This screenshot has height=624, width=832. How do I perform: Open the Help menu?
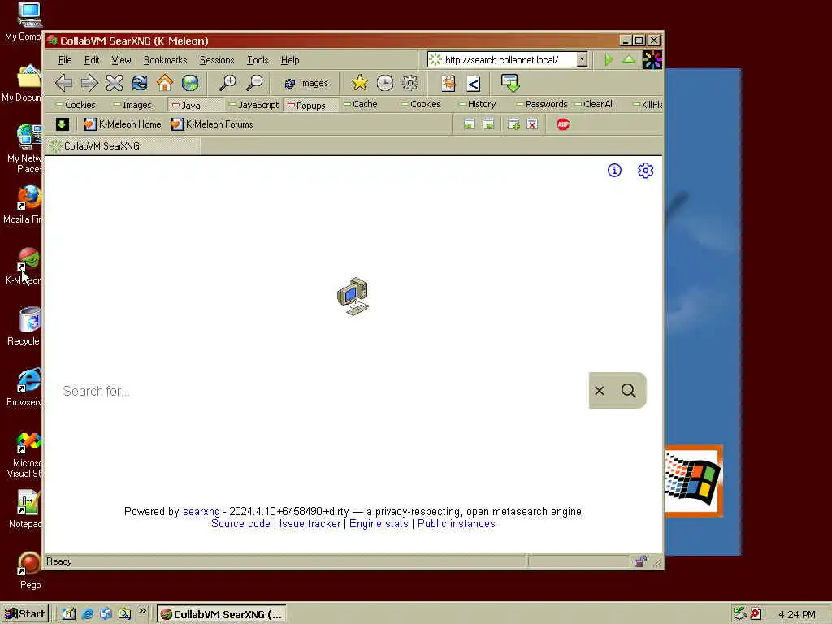coord(290,60)
